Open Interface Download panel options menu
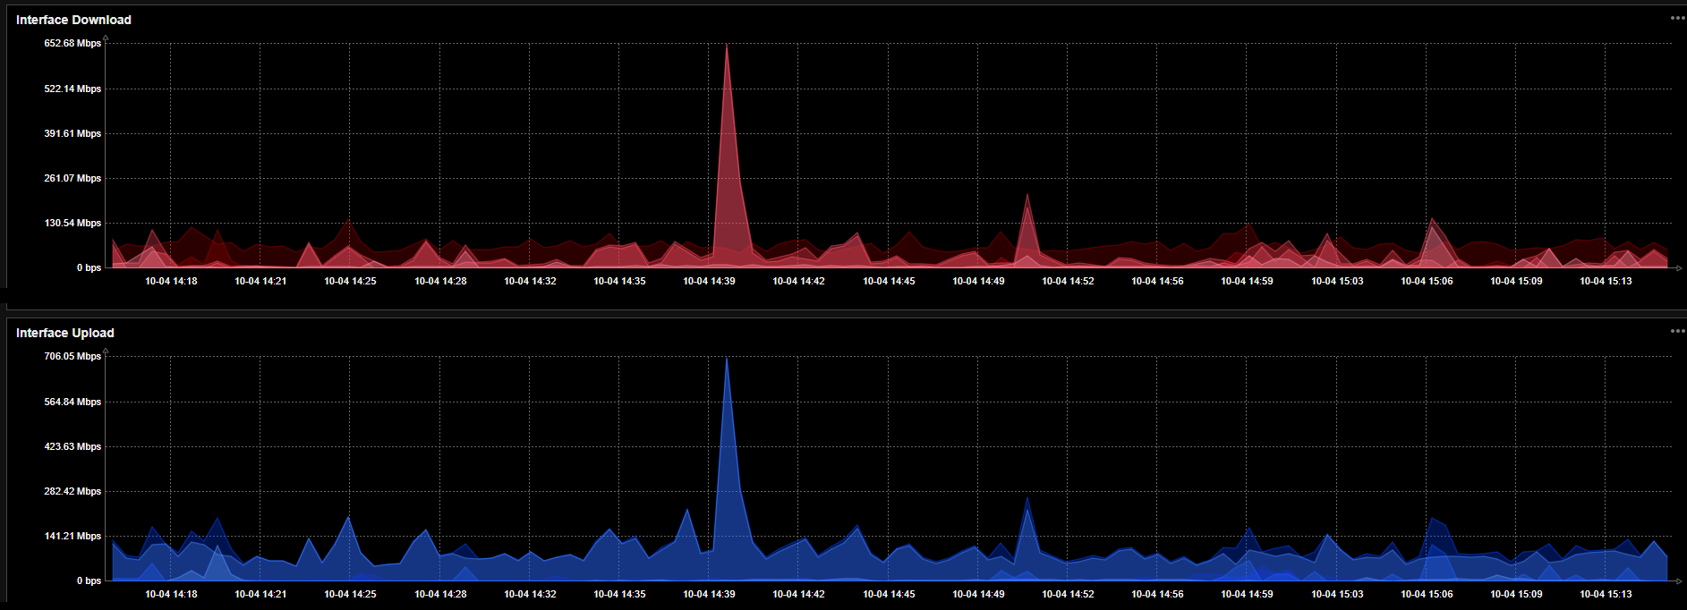 1677,18
